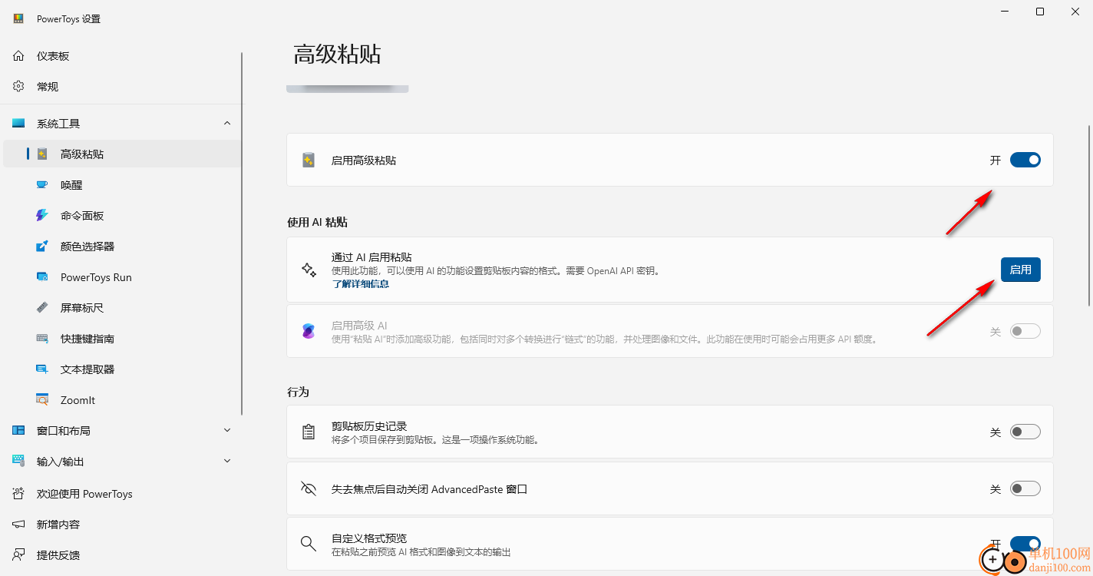The width and height of the screenshot is (1093, 576).
Task: Click 将多个项目保存到剪贴板 description text
Action: click(435, 440)
